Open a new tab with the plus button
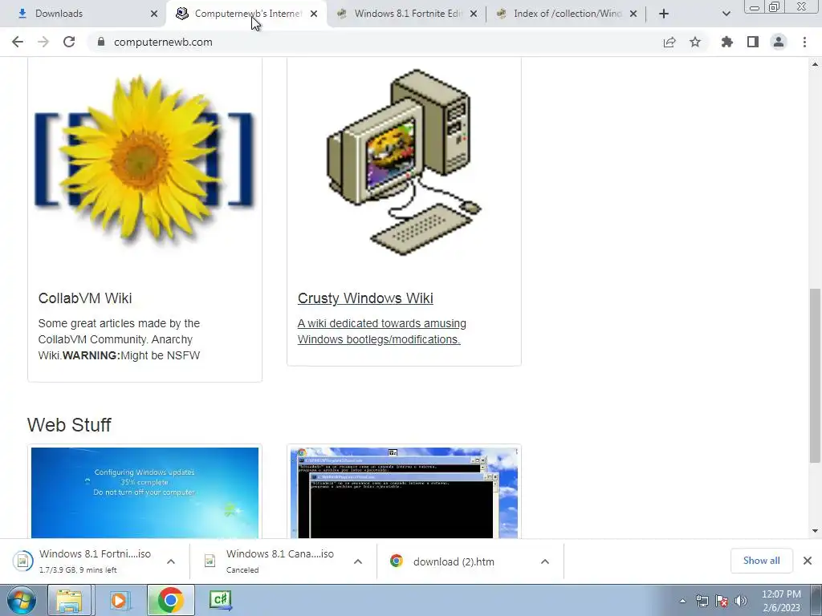822x616 pixels. point(664,14)
